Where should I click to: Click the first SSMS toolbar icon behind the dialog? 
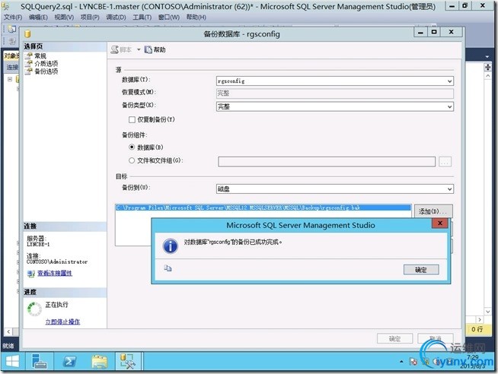click(x=11, y=29)
